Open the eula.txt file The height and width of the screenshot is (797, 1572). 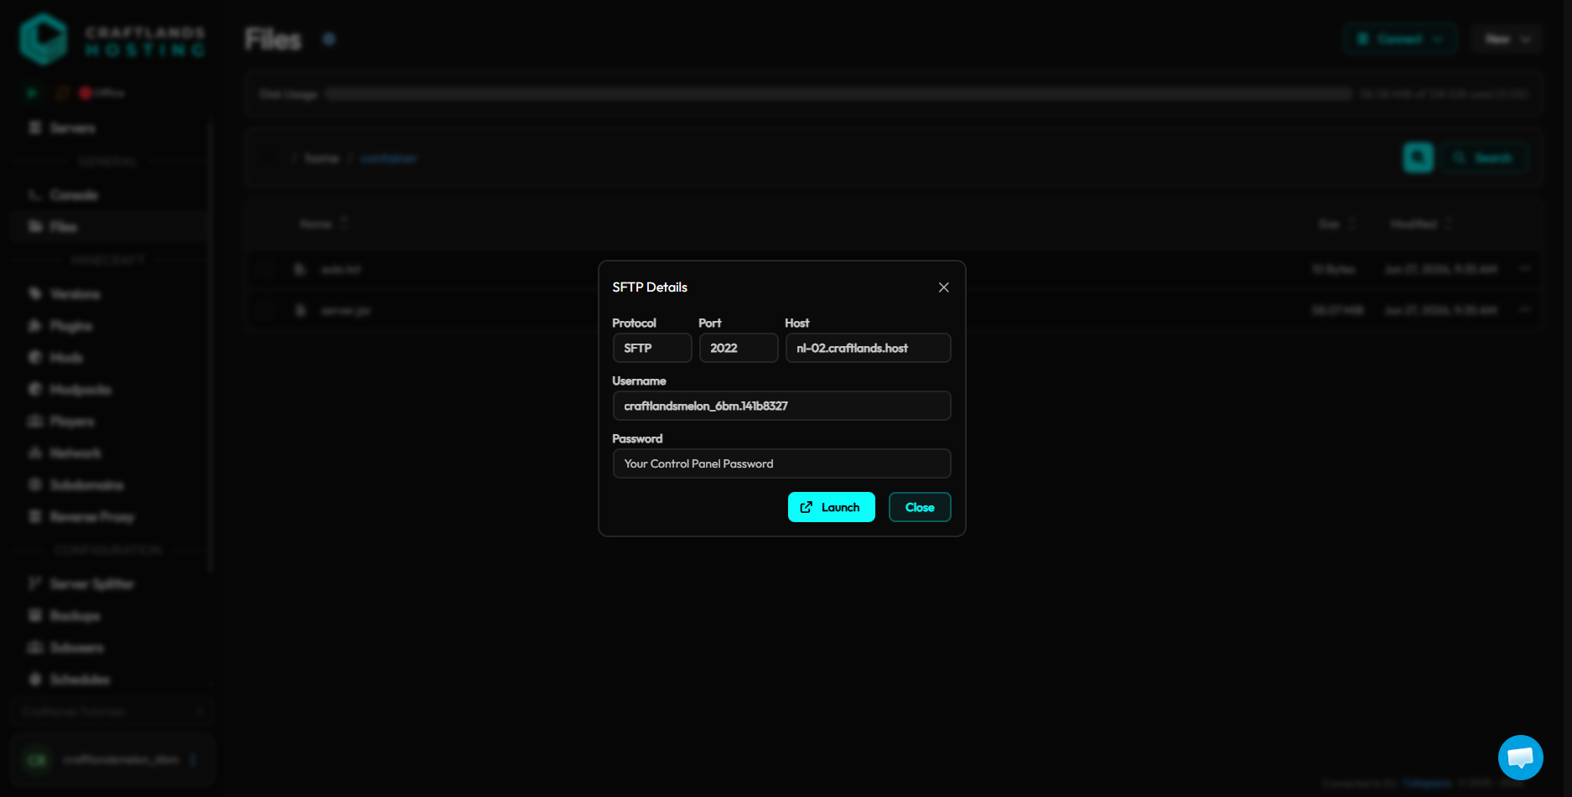point(340,269)
